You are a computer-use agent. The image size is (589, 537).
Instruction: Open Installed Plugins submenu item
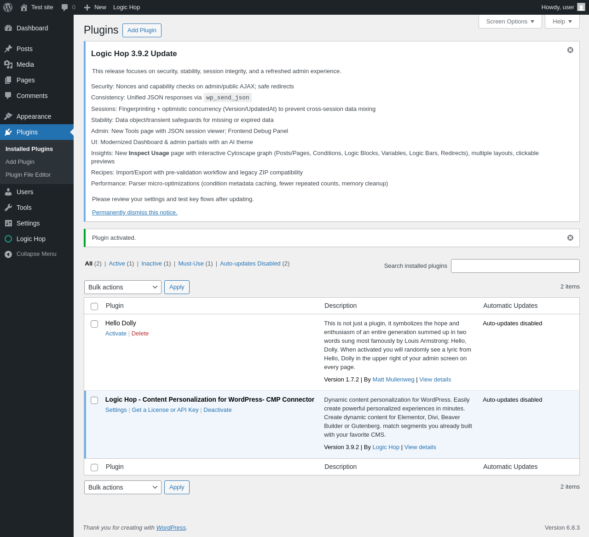click(x=29, y=149)
